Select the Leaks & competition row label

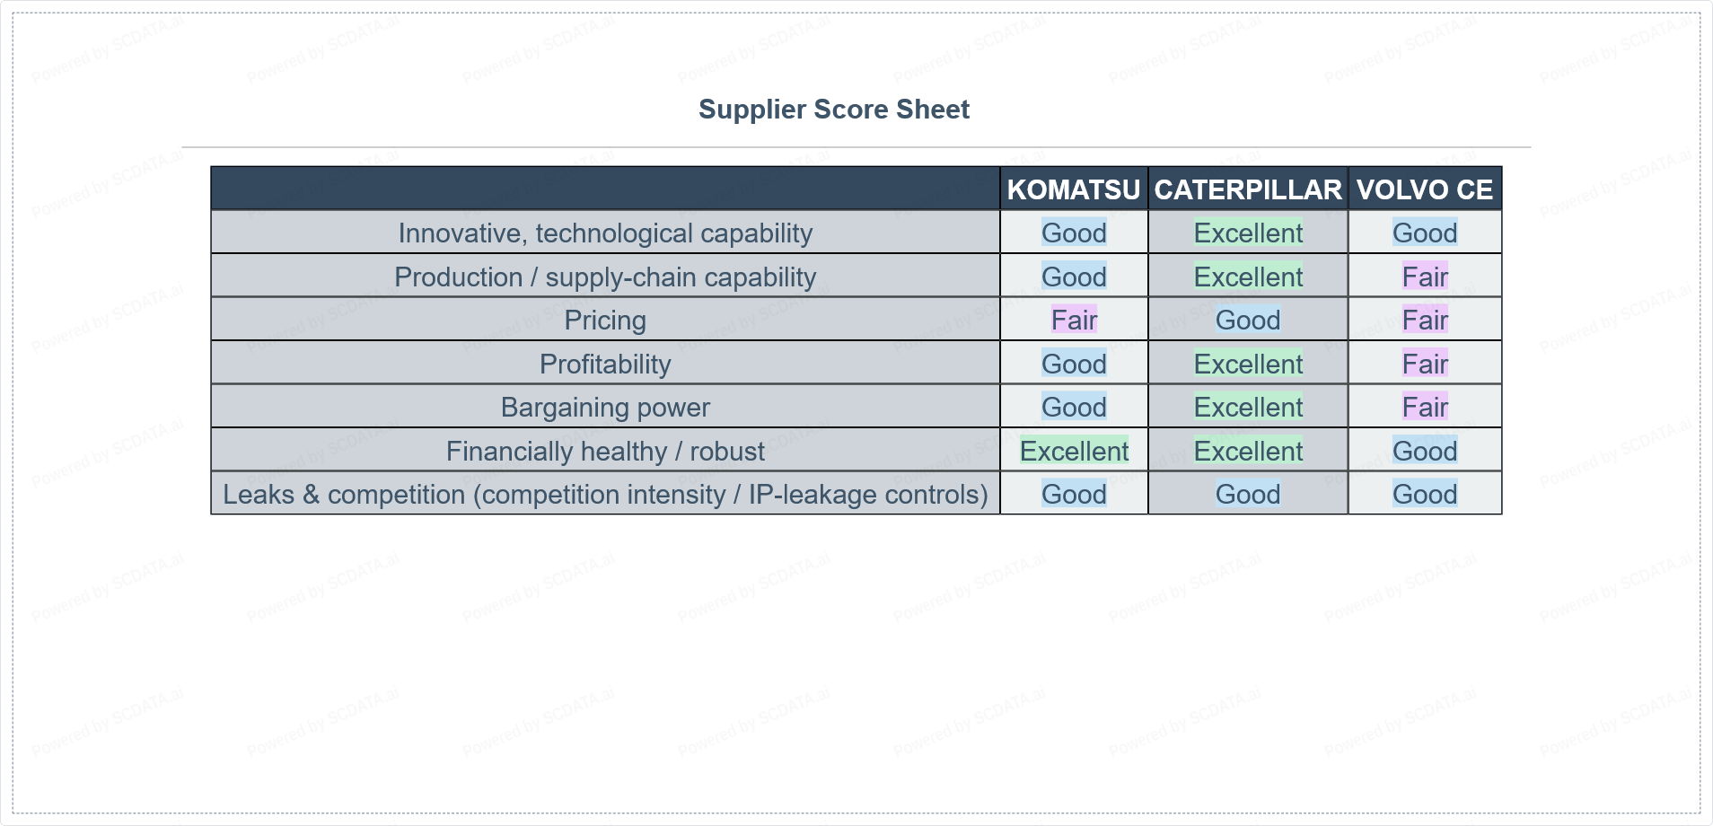point(605,495)
